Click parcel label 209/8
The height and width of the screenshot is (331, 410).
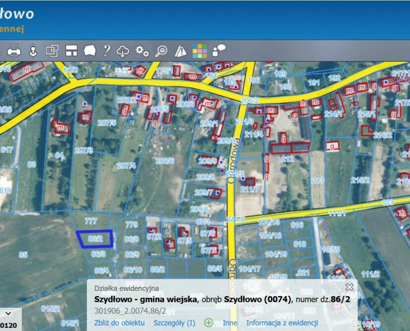[x=206, y=177]
